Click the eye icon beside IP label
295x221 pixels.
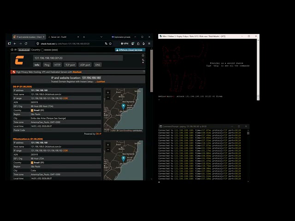[12, 50]
